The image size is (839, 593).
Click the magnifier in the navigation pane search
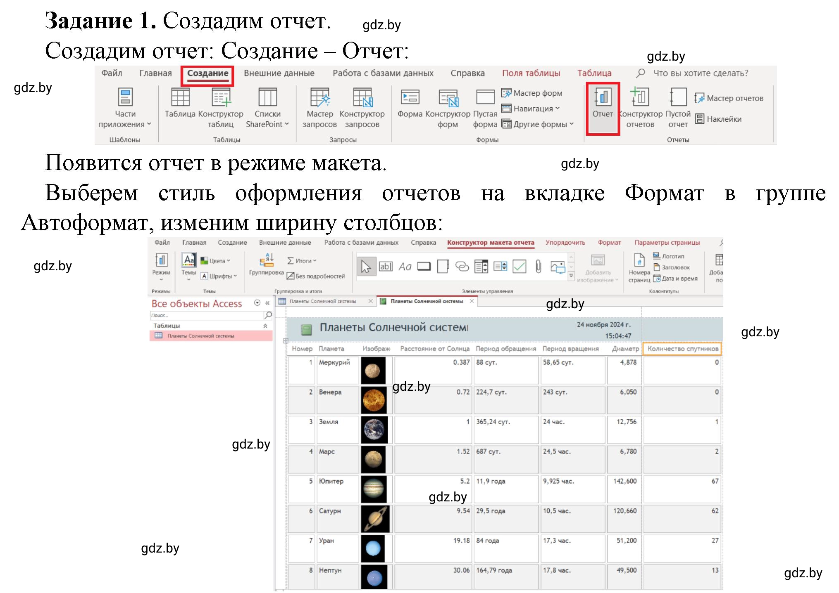268,315
